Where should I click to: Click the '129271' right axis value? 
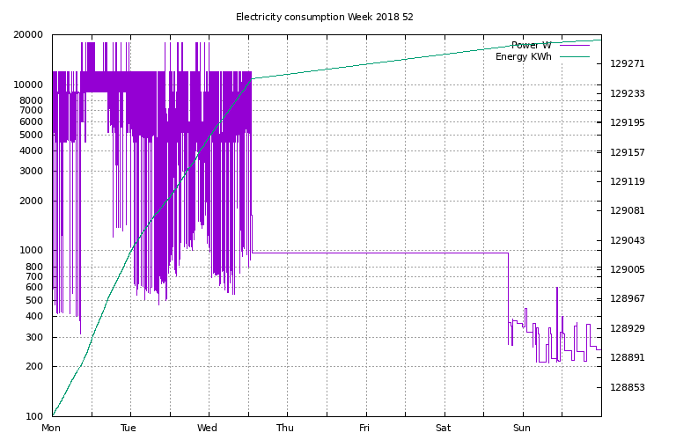point(628,63)
